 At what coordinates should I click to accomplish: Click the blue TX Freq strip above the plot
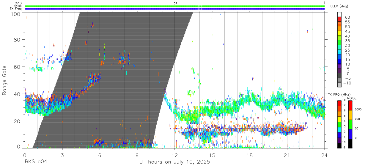(x=175, y=9)
